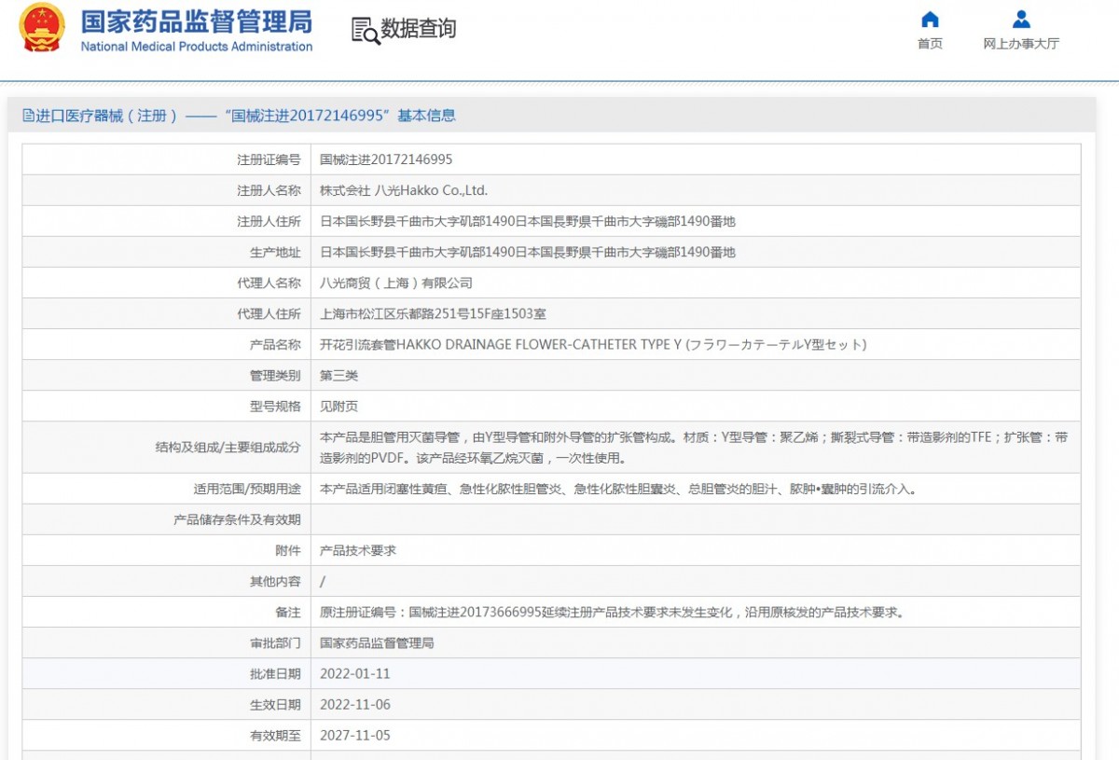This screenshot has height=760, width=1119.
Task: Select 第三类 management class value
Action: click(338, 375)
